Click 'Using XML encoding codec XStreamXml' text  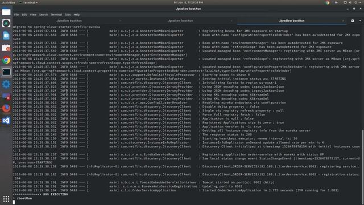[x=235, y=95]
